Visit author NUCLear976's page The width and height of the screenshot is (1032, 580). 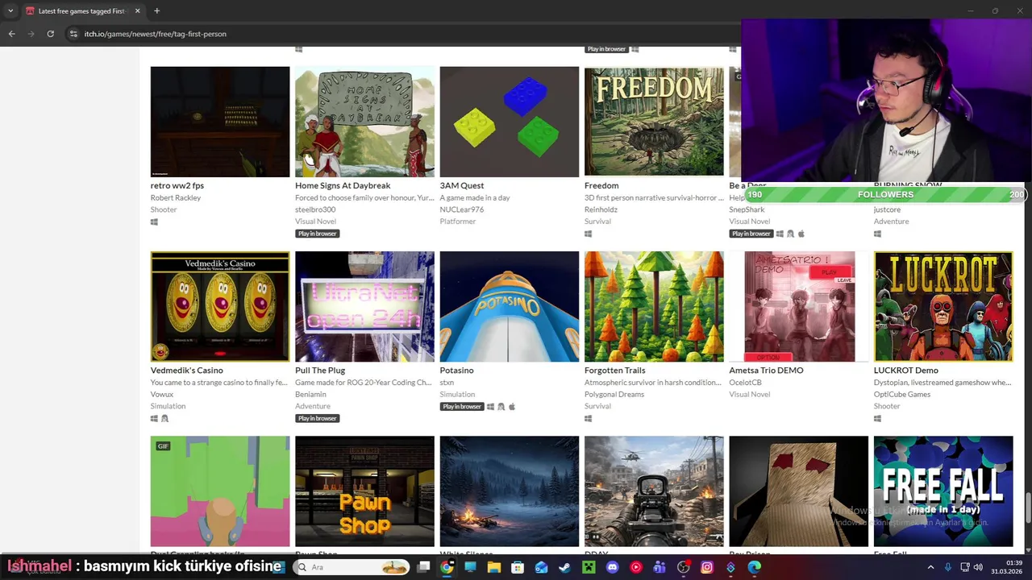(x=461, y=209)
